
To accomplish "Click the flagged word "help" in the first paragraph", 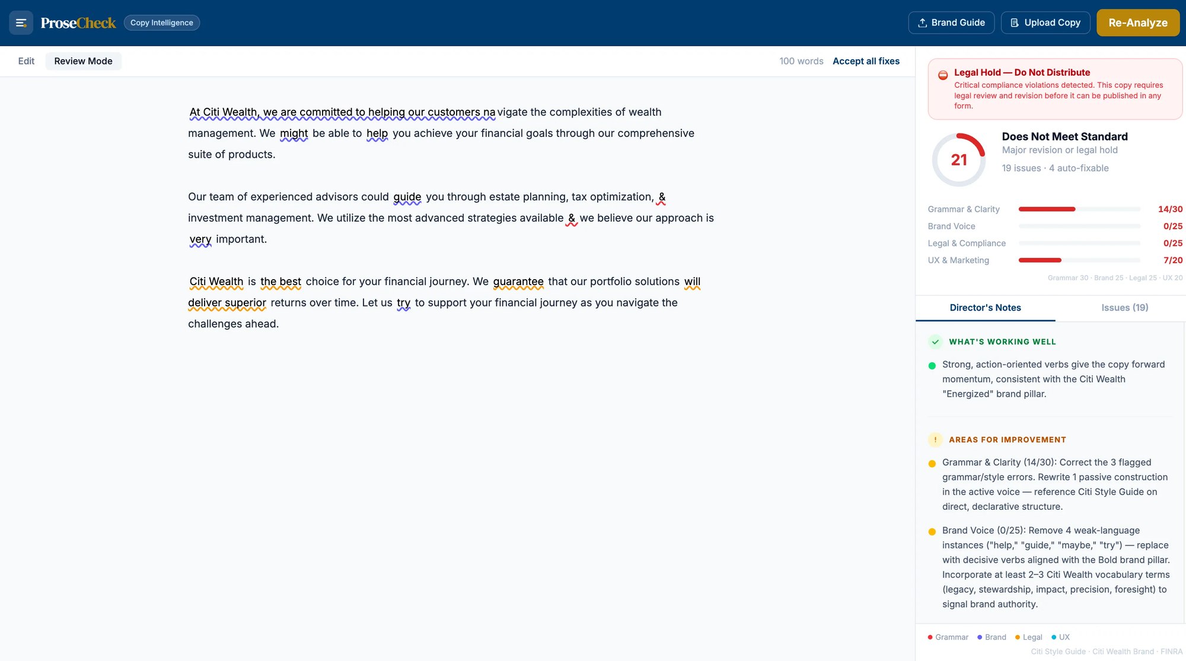I will point(377,133).
